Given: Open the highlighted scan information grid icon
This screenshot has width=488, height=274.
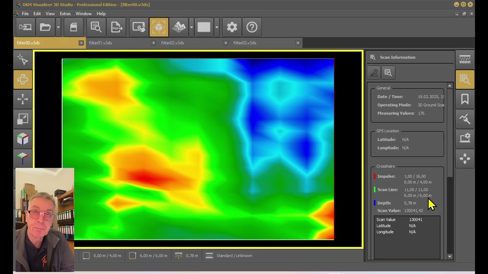Looking at the screenshot, I should (465, 80).
